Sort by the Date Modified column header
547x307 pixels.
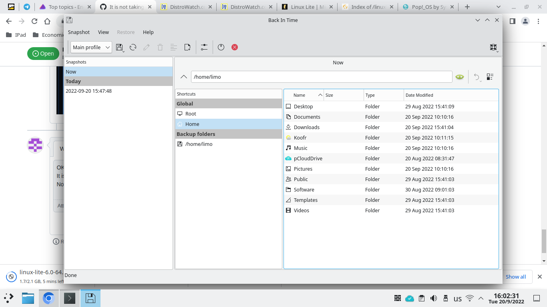coord(451,95)
